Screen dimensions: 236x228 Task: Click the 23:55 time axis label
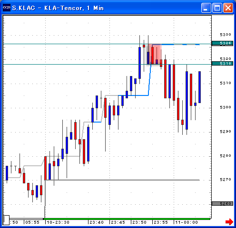pyautogui.click(x=161, y=222)
